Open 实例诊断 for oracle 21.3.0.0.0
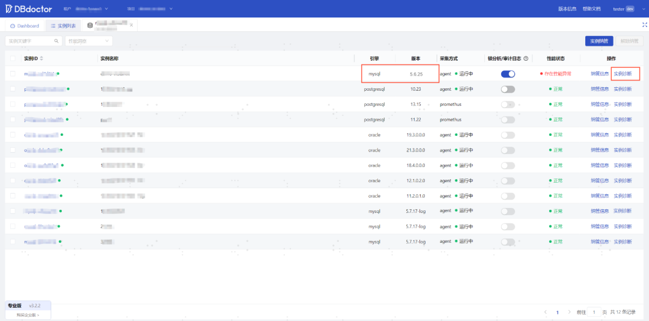This screenshot has width=649, height=321. click(623, 150)
